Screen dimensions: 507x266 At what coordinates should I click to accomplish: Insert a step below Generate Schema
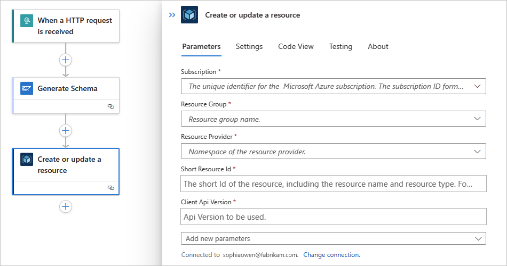(x=66, y=130)
